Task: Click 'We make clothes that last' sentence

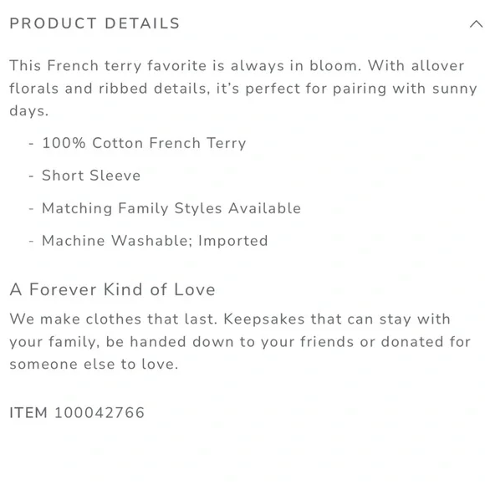Action: pyautogui.click(x=114, y=319)
